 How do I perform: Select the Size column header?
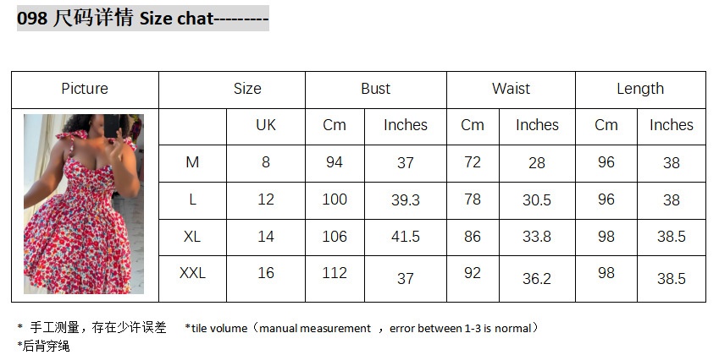point(247,89)
